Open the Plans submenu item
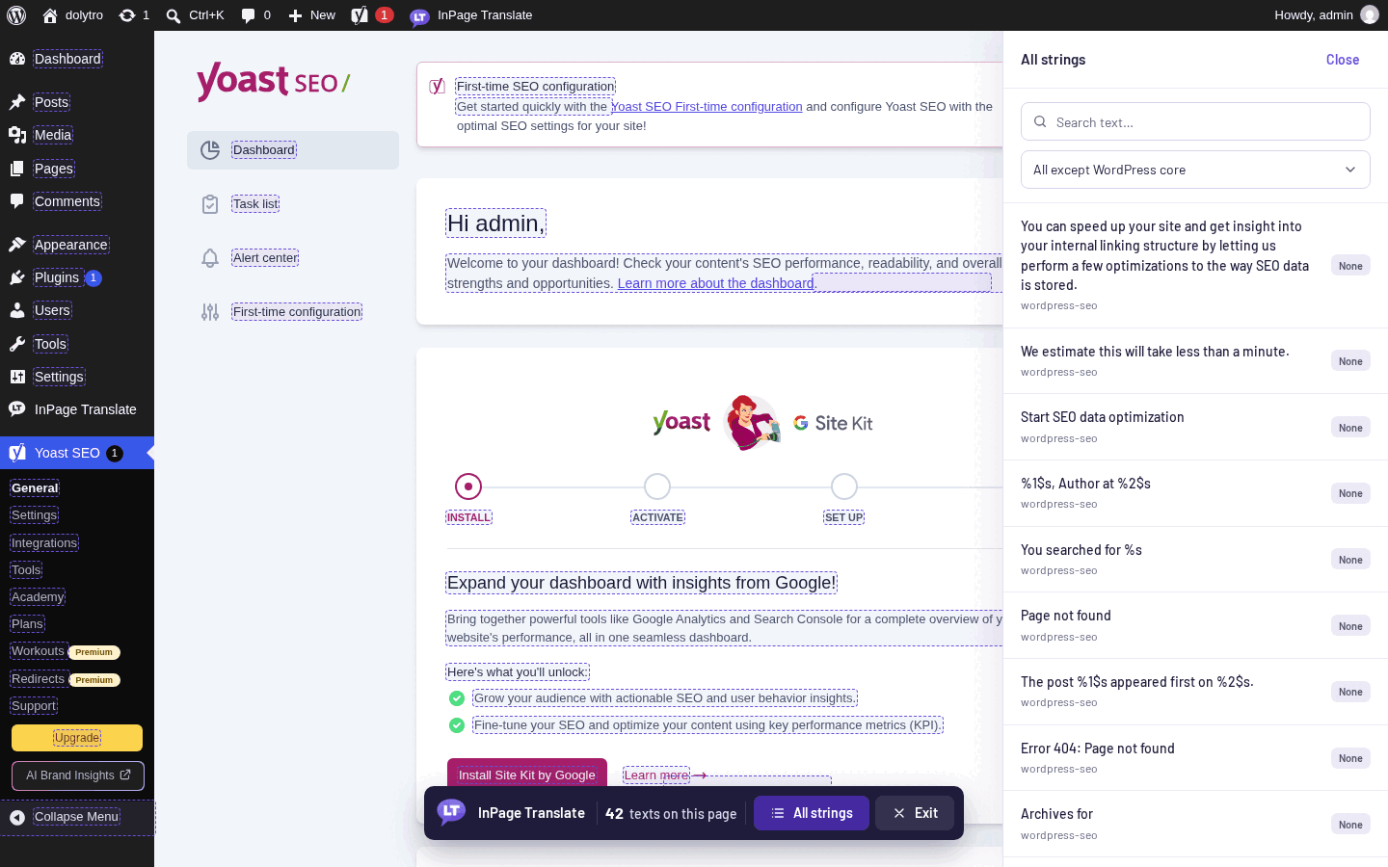Image resolution: width=1388 pixels, height=867 pixels. (27, 624)
